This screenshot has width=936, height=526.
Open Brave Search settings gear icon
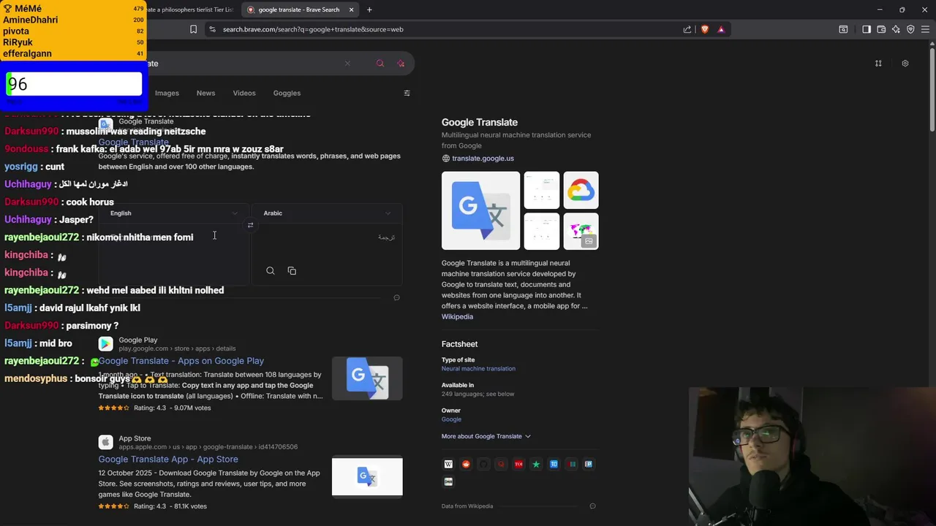(x=905, y=64)
